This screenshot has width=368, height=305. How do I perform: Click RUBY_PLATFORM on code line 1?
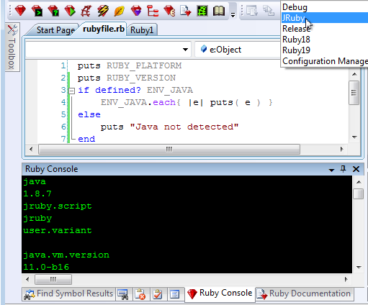[x=144, y=65]
